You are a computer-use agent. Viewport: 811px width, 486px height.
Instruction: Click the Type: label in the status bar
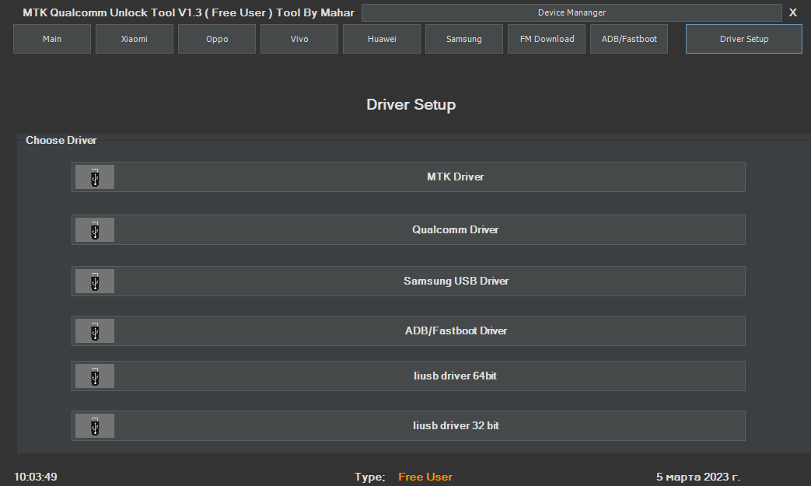[x=370, y=477]
